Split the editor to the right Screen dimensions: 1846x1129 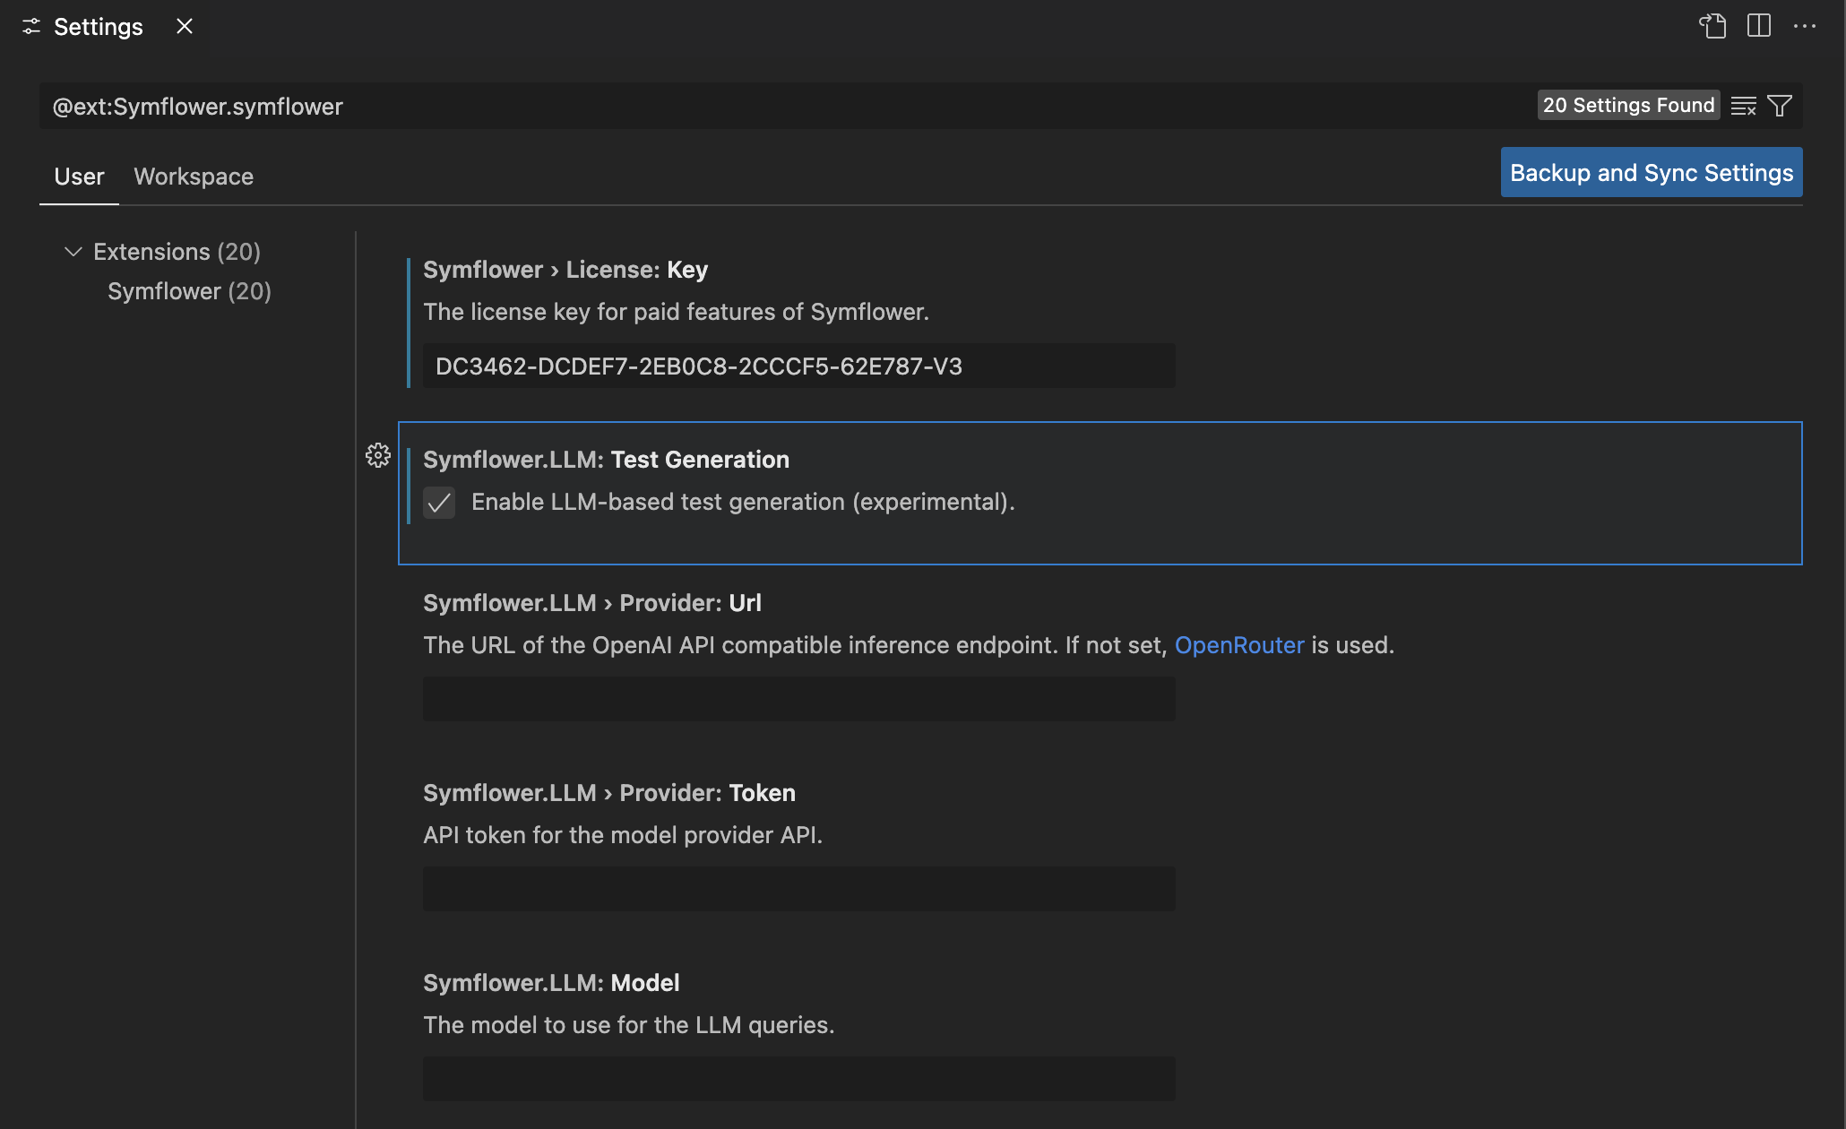pos(1759,26)
